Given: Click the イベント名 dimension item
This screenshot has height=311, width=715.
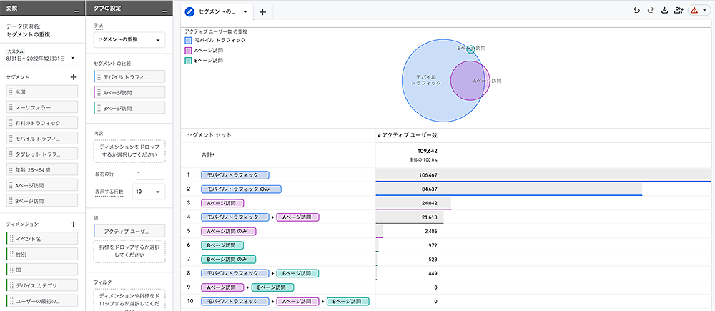Looking at the screenshot, I should pyautogui.click(x=42, y=238).
